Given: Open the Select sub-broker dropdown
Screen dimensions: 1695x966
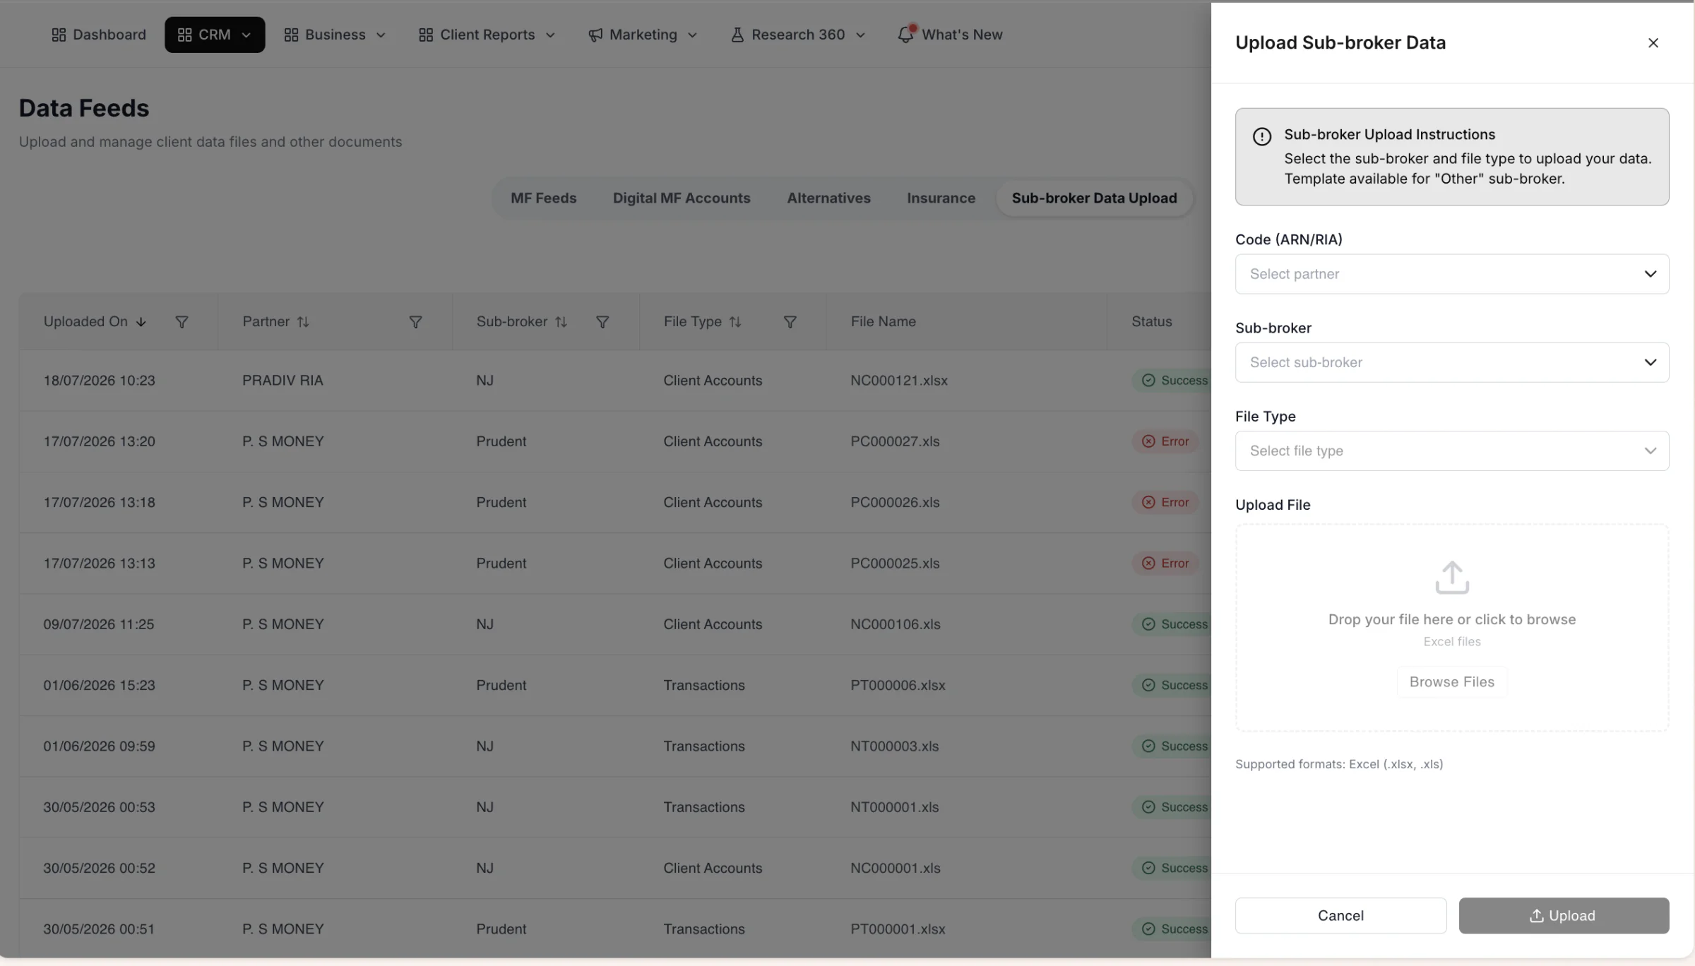Looking at the screenshot, I should [x=1452, y=362].
